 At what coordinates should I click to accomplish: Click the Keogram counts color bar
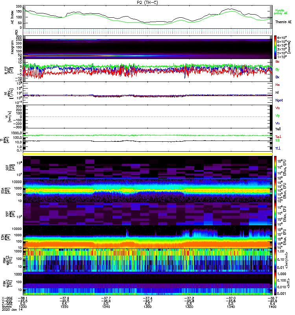pos(276,47)
